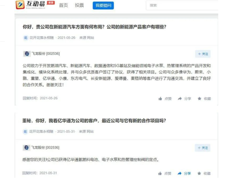Click asker avatar on the 2021-05-26 question
231x178 pixels.
pyautogui.click(x=26, y=38)
